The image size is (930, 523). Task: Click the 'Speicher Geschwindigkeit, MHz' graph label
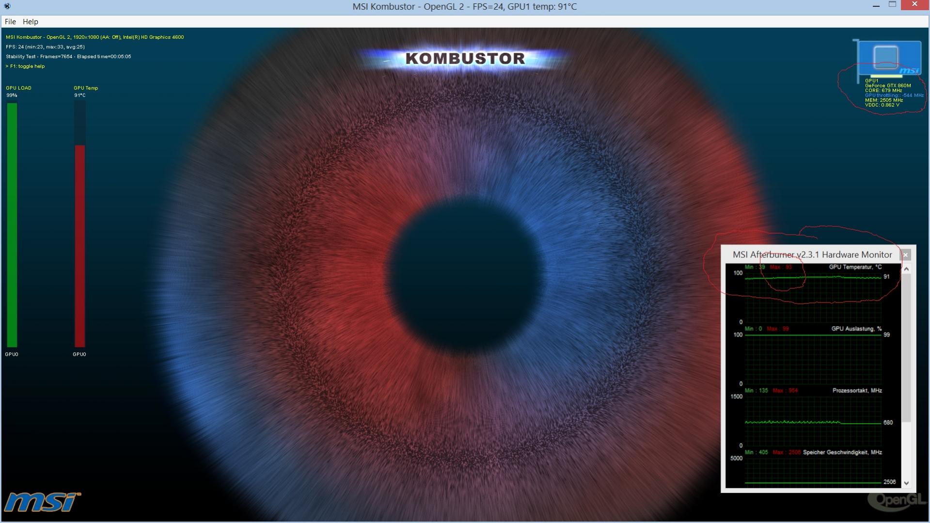[x=842, y=452]
